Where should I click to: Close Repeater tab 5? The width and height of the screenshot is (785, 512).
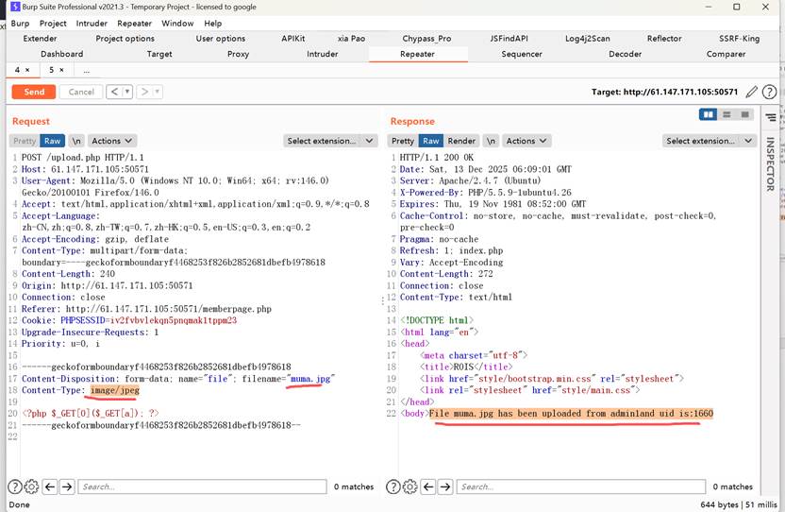tap(61, 70)
